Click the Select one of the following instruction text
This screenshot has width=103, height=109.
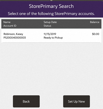coord(51,14)
